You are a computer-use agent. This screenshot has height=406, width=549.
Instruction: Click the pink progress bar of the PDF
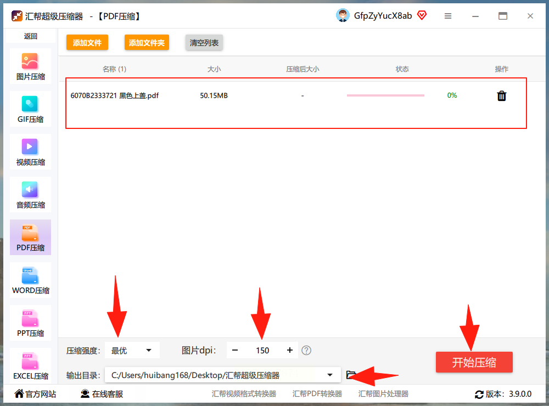pyautogui.click(x=385, y=95)
